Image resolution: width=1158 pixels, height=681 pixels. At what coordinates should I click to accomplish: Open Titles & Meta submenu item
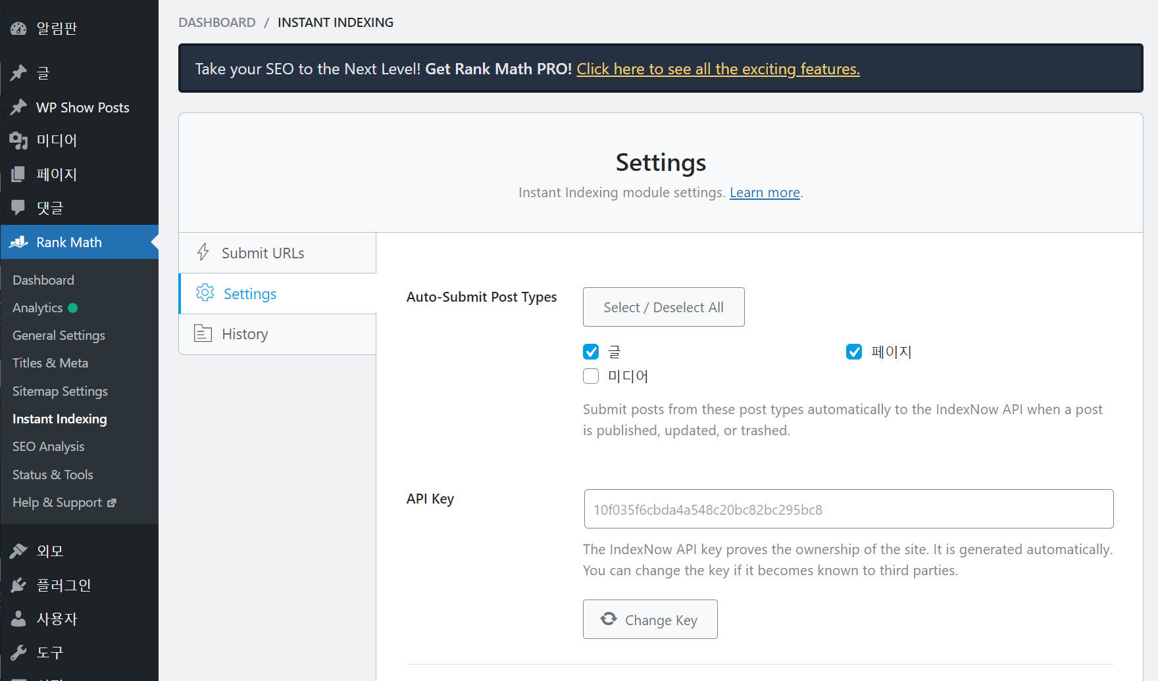coord(50,363)
